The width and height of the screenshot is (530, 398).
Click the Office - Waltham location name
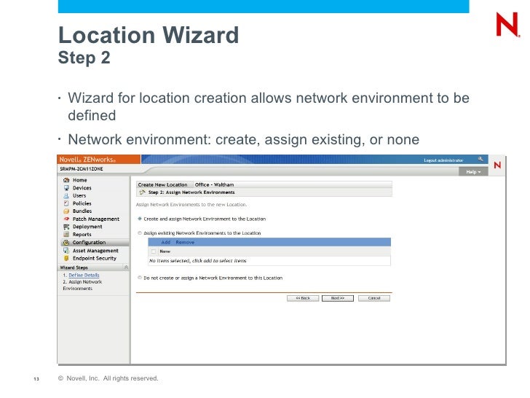214,185
